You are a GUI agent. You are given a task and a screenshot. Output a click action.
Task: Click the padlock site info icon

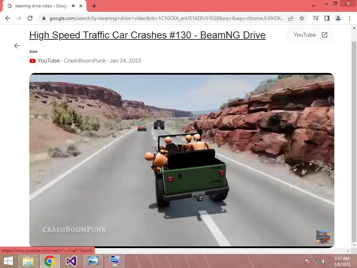pyautogui.click(x=44, y=18)
